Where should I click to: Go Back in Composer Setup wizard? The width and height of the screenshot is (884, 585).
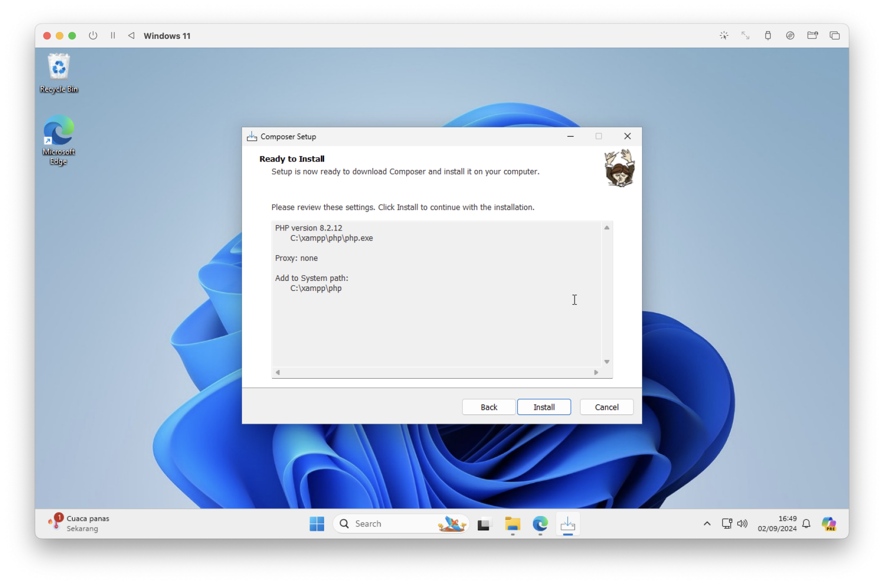488,407
